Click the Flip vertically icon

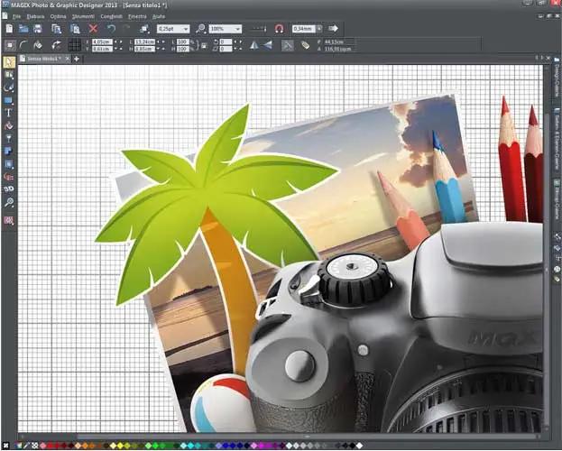click(x=268, y=45)
